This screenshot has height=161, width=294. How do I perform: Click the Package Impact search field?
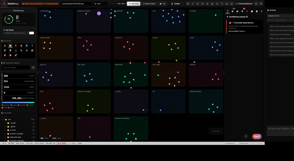tap(16, 67)
